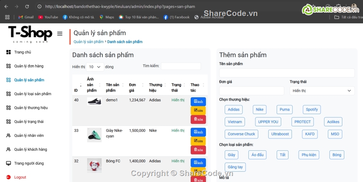Open the Top 10 Bài văn phân bookmark

(x=139, y=17)
